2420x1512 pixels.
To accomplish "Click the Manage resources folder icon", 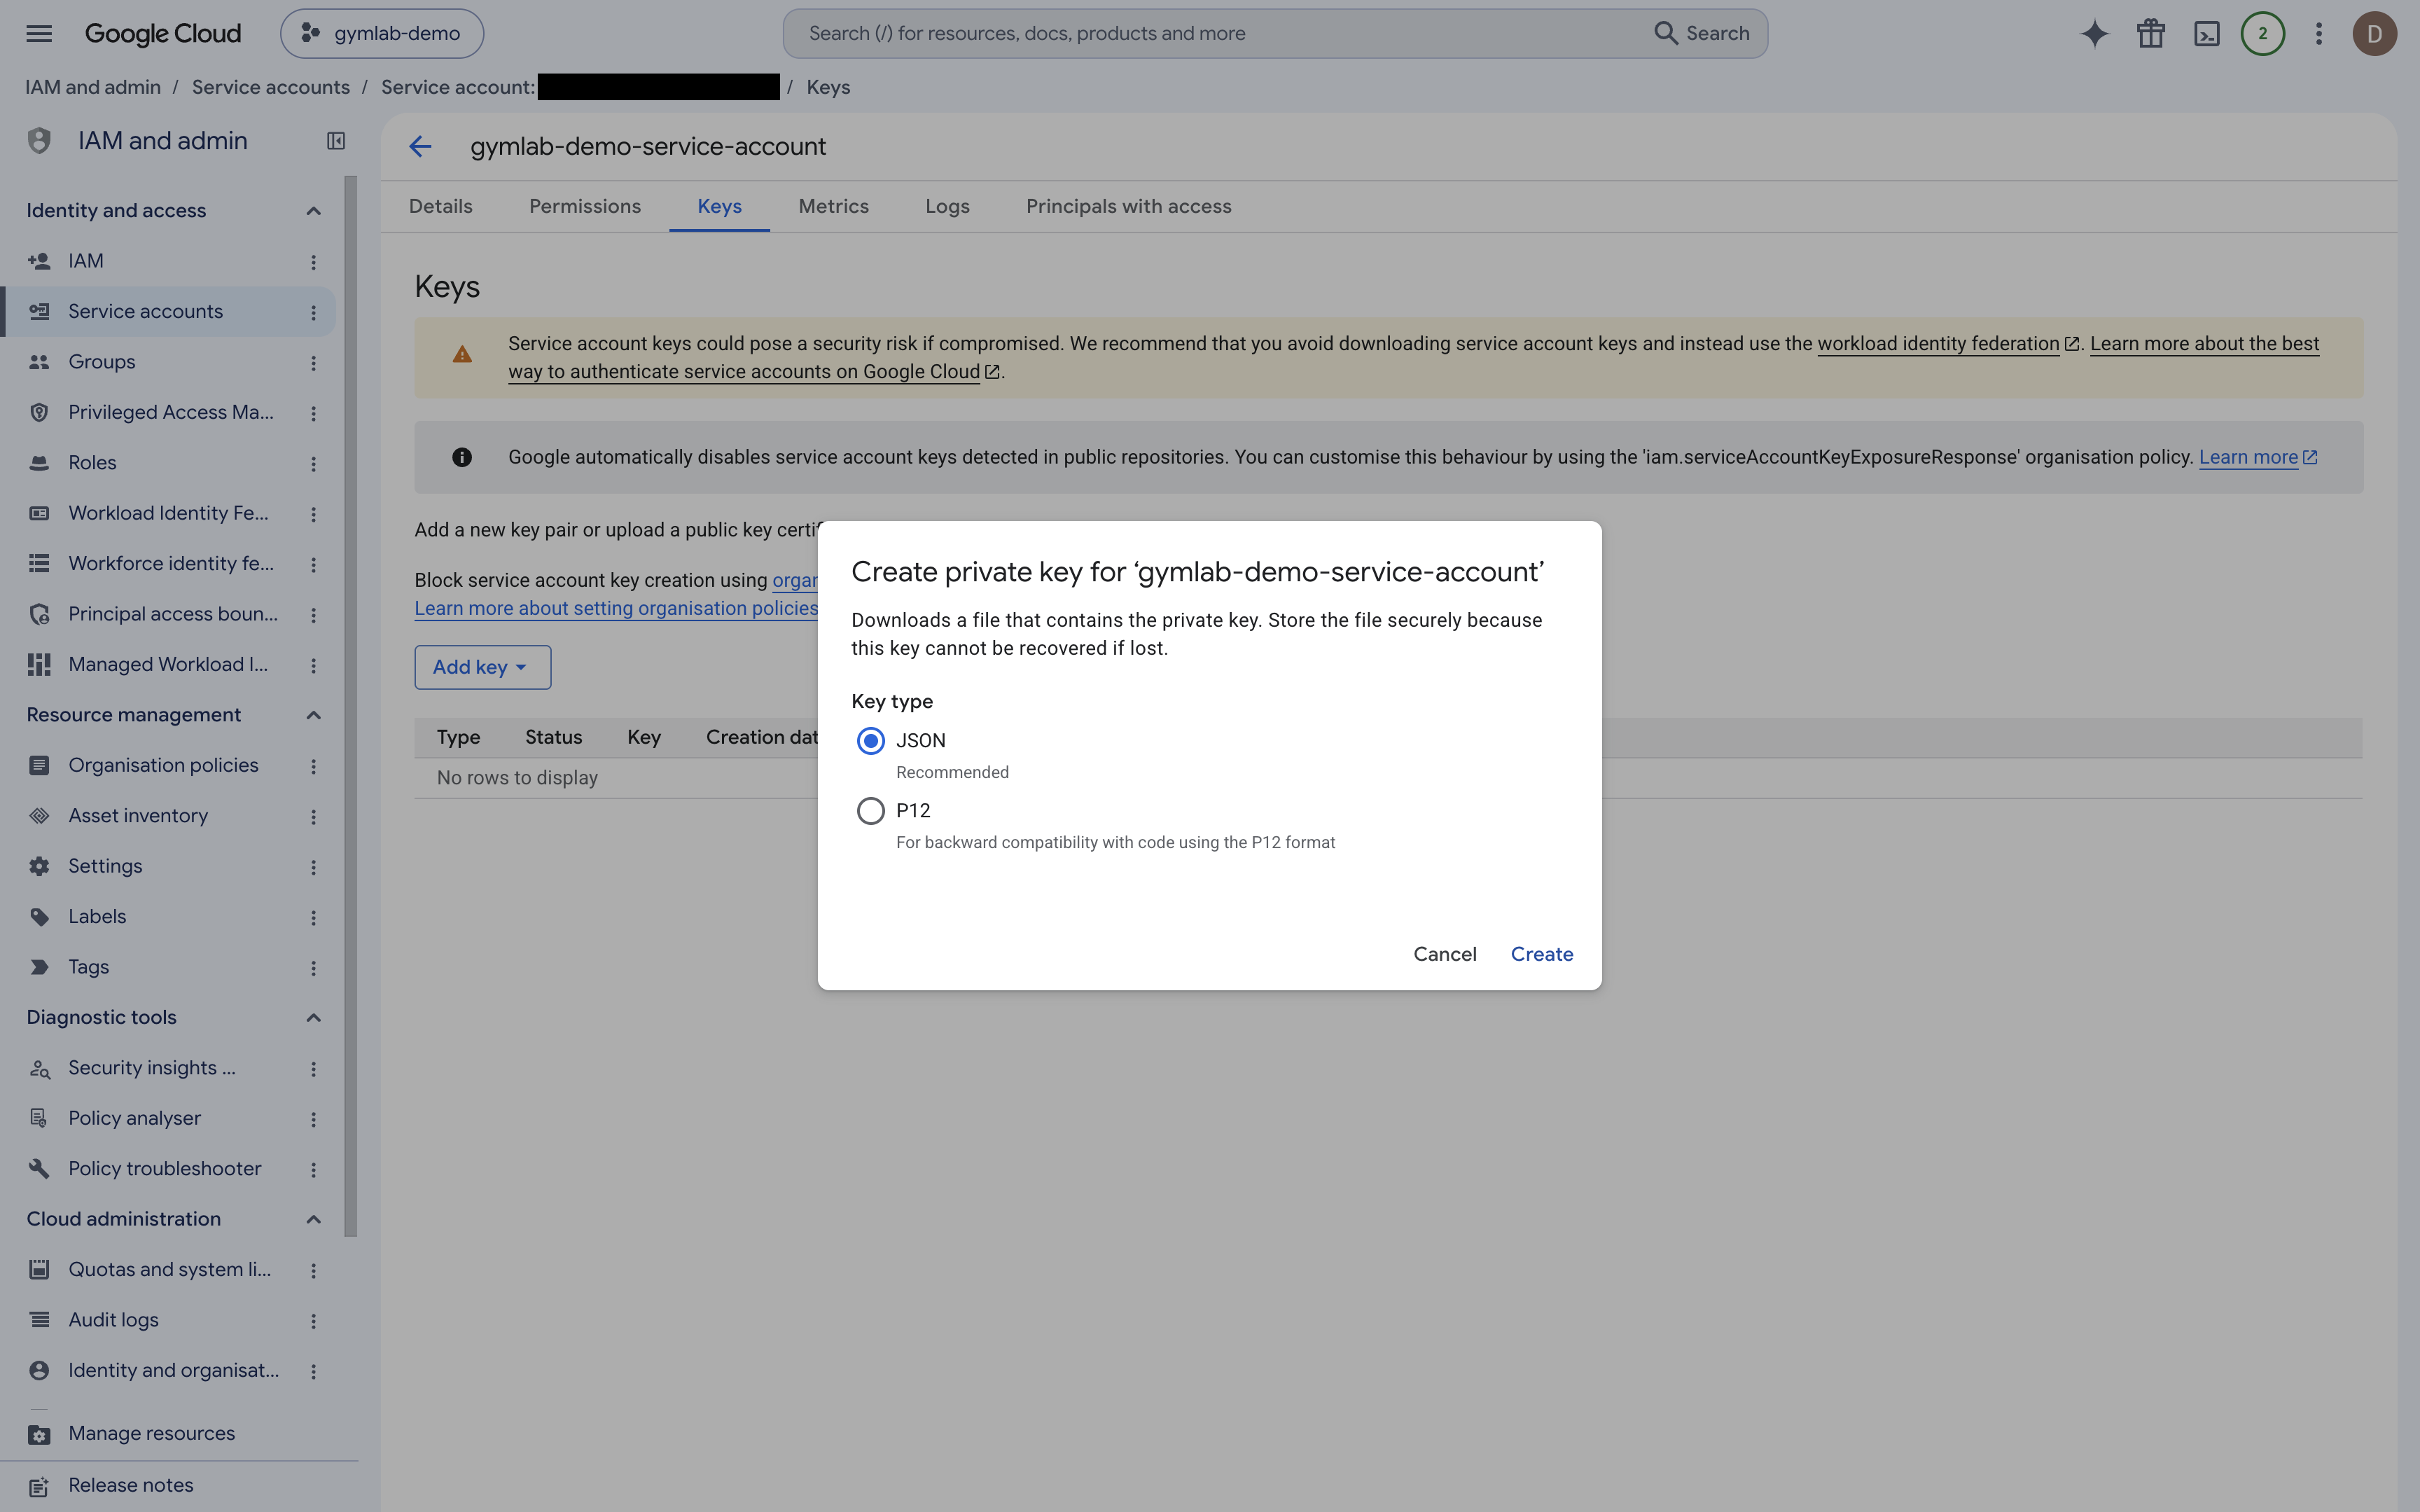I will (x=39, y=1434).
